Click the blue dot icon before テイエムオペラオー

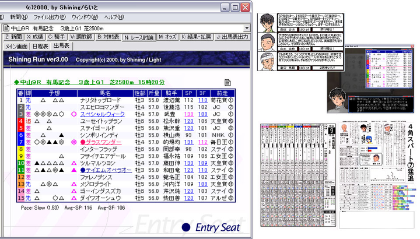(x=83, y=170)
